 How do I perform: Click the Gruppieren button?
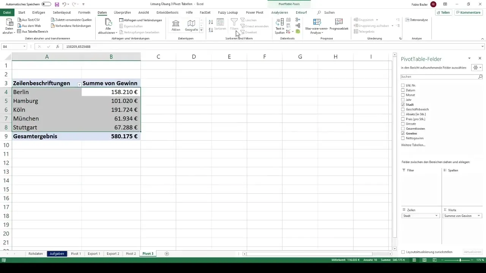click(x=364, y=20)
